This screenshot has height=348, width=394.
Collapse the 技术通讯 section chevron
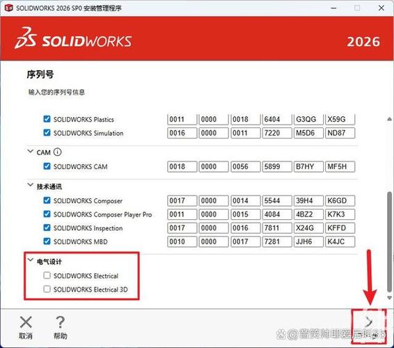point(30,185)
